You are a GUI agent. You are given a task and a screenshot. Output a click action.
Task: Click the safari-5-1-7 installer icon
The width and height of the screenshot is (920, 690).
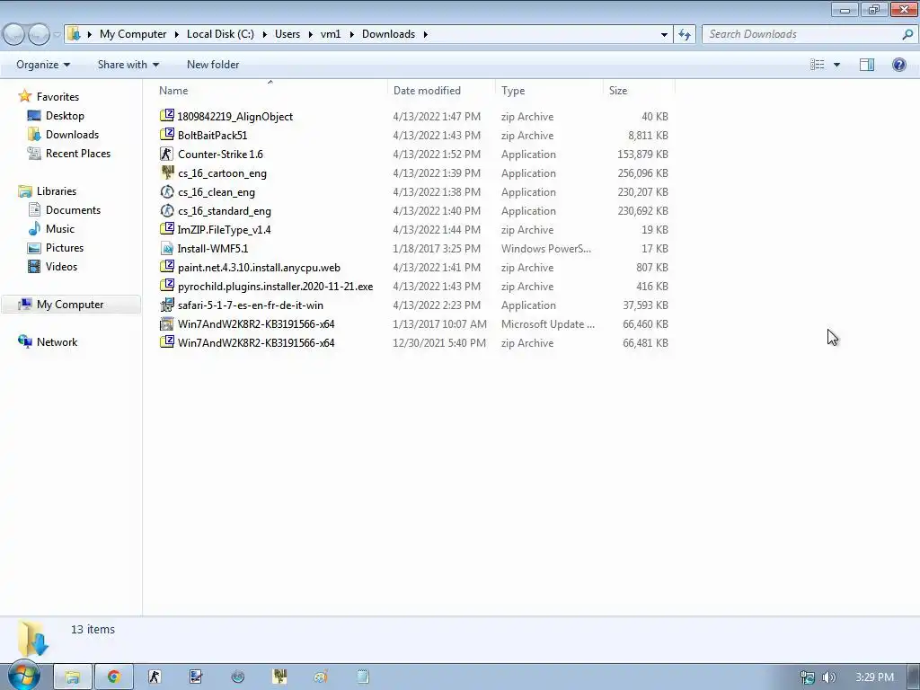pyautogui.click(x=167, y=305)
